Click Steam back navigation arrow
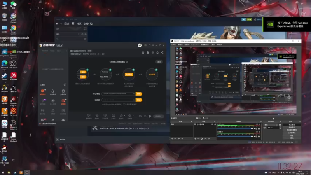The image size is (311, 175). 57,24
